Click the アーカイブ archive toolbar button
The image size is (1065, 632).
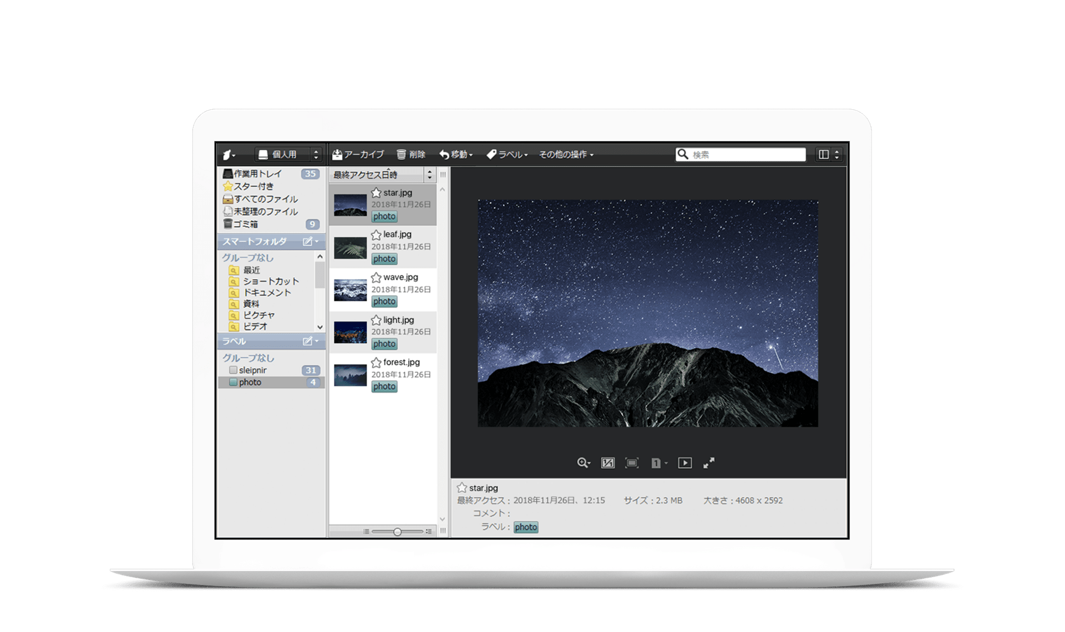click(x=358, y=155)
